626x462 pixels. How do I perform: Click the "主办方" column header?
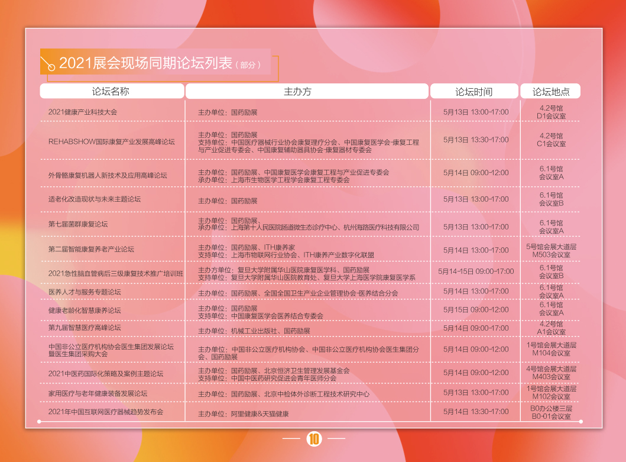click(307, 92)
